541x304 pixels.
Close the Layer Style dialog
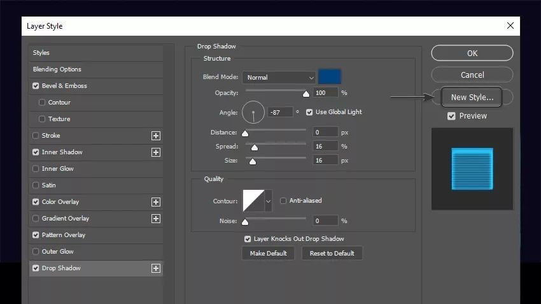click(510, 25)
